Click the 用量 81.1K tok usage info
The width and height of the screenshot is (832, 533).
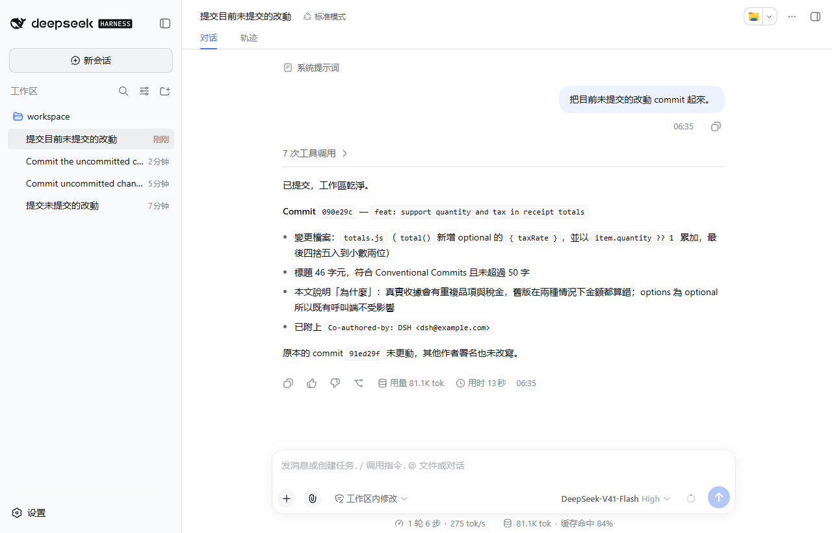tap(411, 383)
